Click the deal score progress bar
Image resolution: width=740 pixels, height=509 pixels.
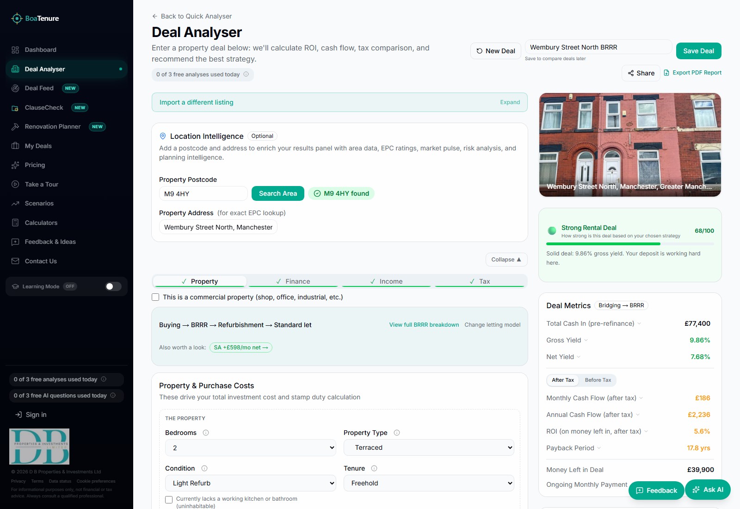(x=630, y=244)
